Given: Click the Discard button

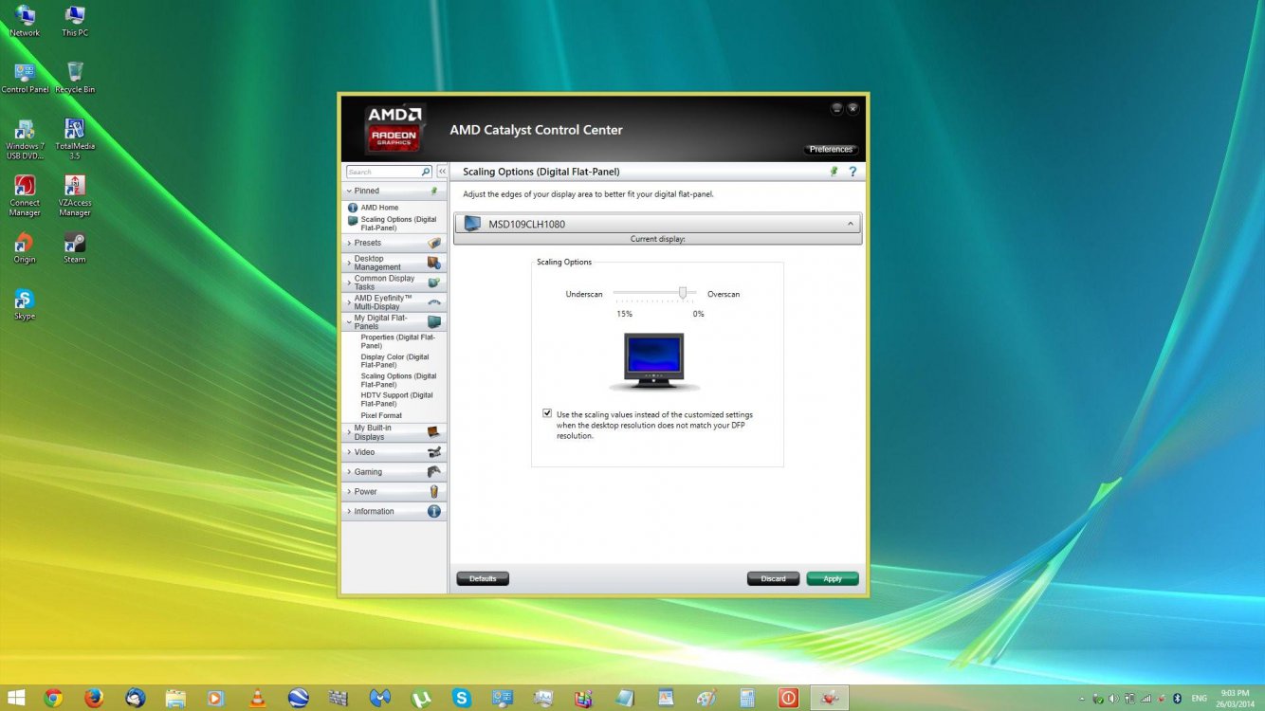Looking at the screenshot, I should click(x=773, y=578).
